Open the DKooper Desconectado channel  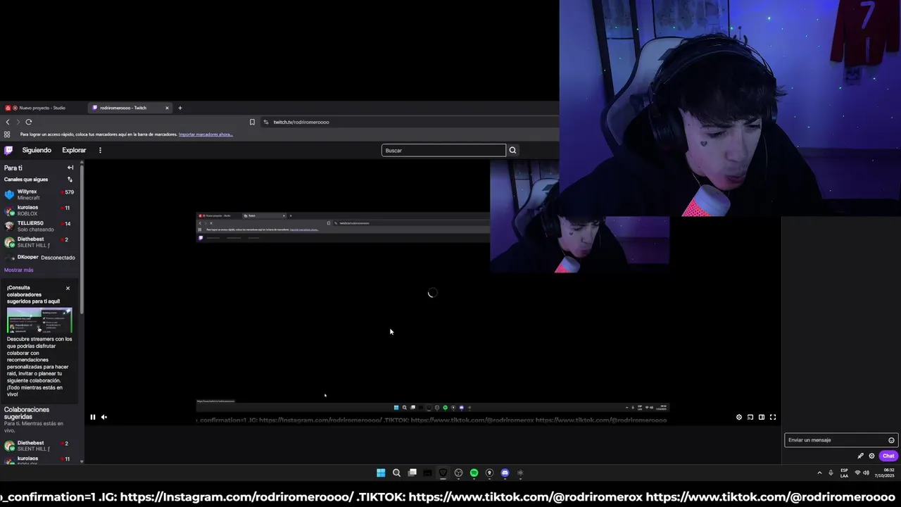[40, 258]
